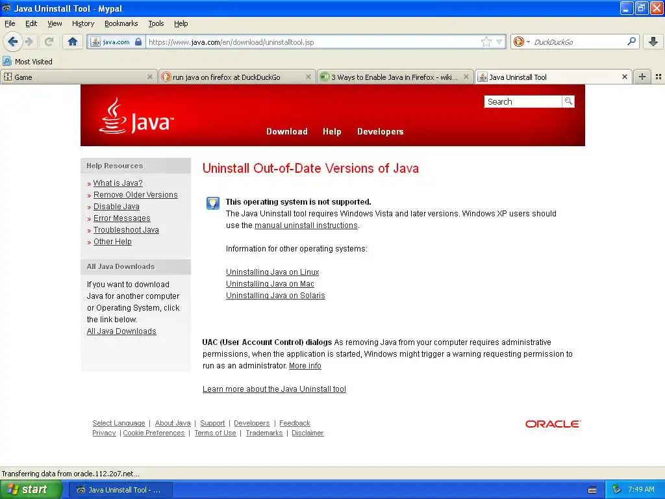Image resolution: width=665 pixels, height=499 pixels.
Task: Open the Home page icon
Action: point(73,42)
